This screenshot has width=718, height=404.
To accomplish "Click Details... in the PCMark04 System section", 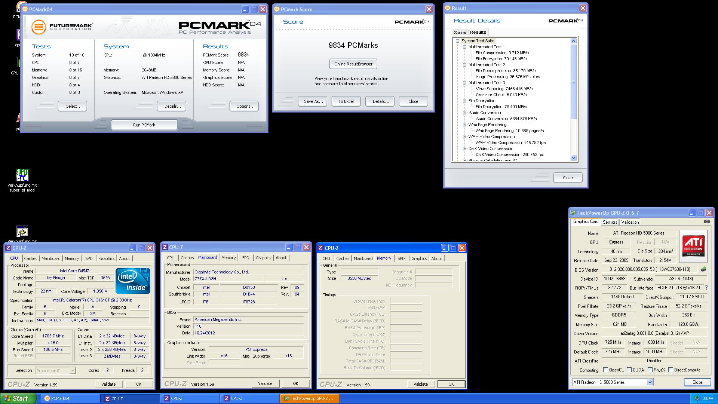I will click(172, 106).
